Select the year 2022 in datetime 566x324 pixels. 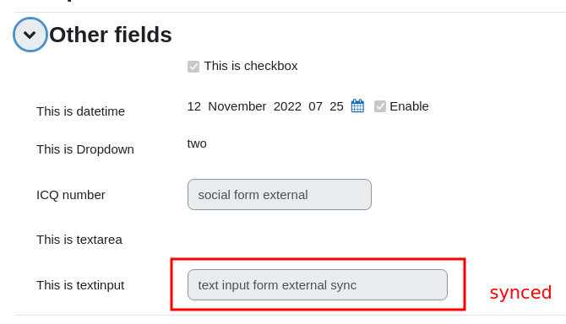pos(287,106)
